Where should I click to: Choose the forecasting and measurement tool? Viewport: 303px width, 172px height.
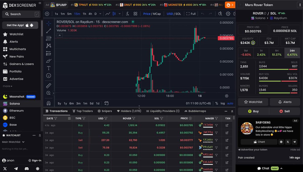pyautogui.click(x=49, y=53)
